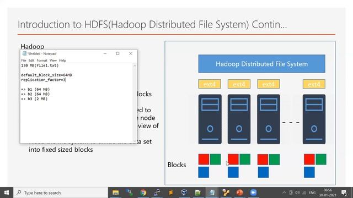The width and height of the screenshot is (353, 198).
Task: Open the notification center icon
Action: (x=344, y=193)
